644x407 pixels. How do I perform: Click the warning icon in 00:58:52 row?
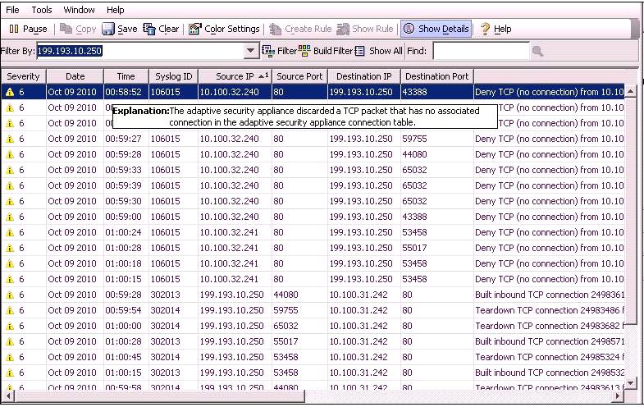(x=10, y=93)
